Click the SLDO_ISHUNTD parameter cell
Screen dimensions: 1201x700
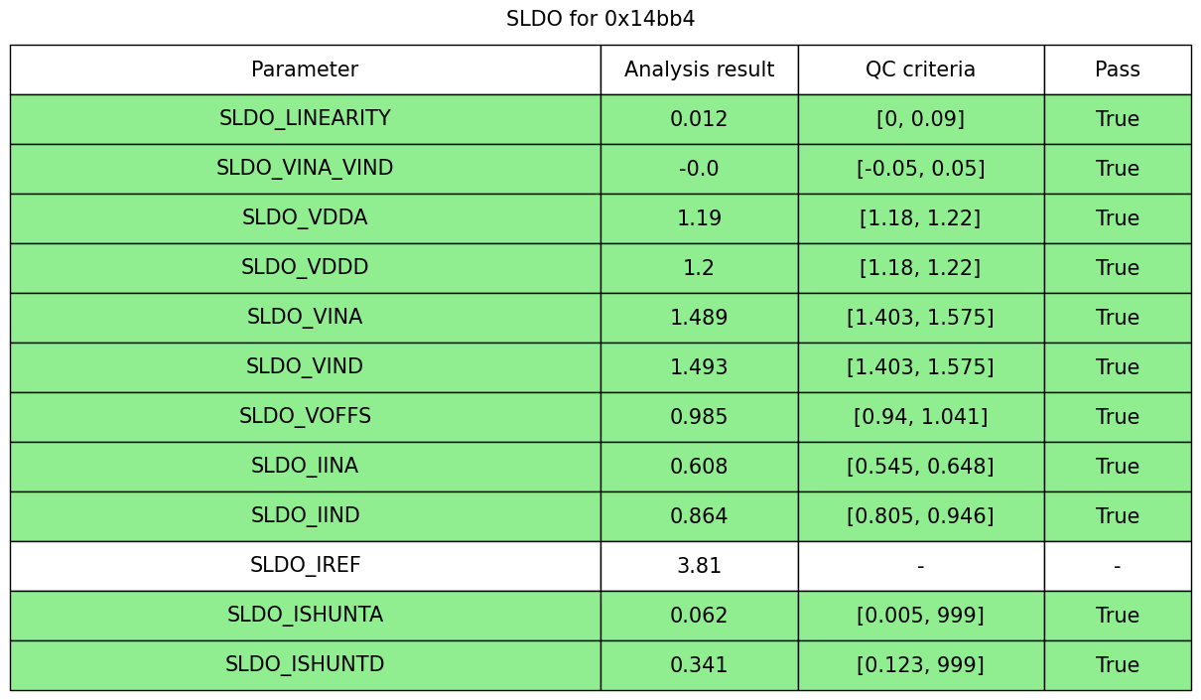tap(305, 665)
